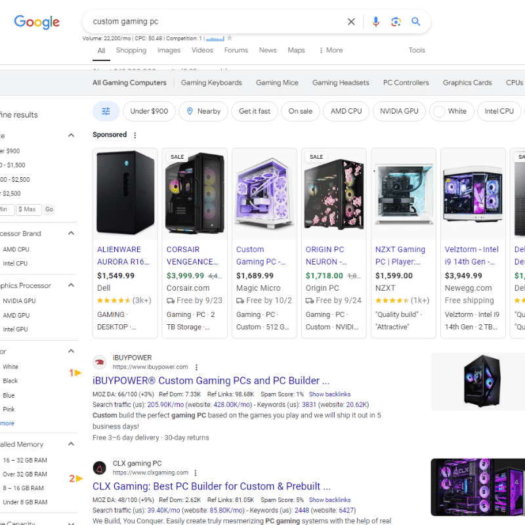Collapse the Processor Brand section
This screenshot has width=525, height=525.
71,233
